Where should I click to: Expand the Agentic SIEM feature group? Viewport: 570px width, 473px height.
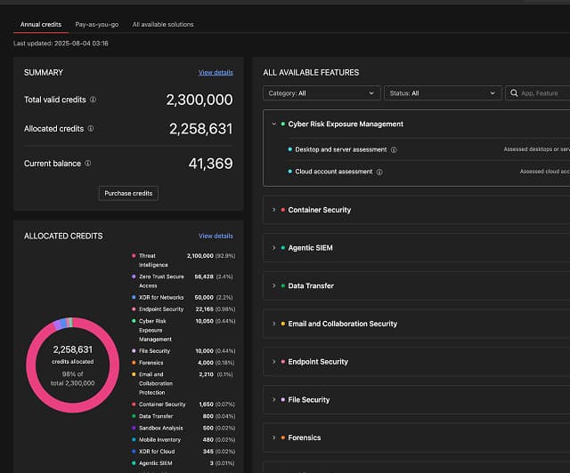pyautogui.click(x=274, y=248)
